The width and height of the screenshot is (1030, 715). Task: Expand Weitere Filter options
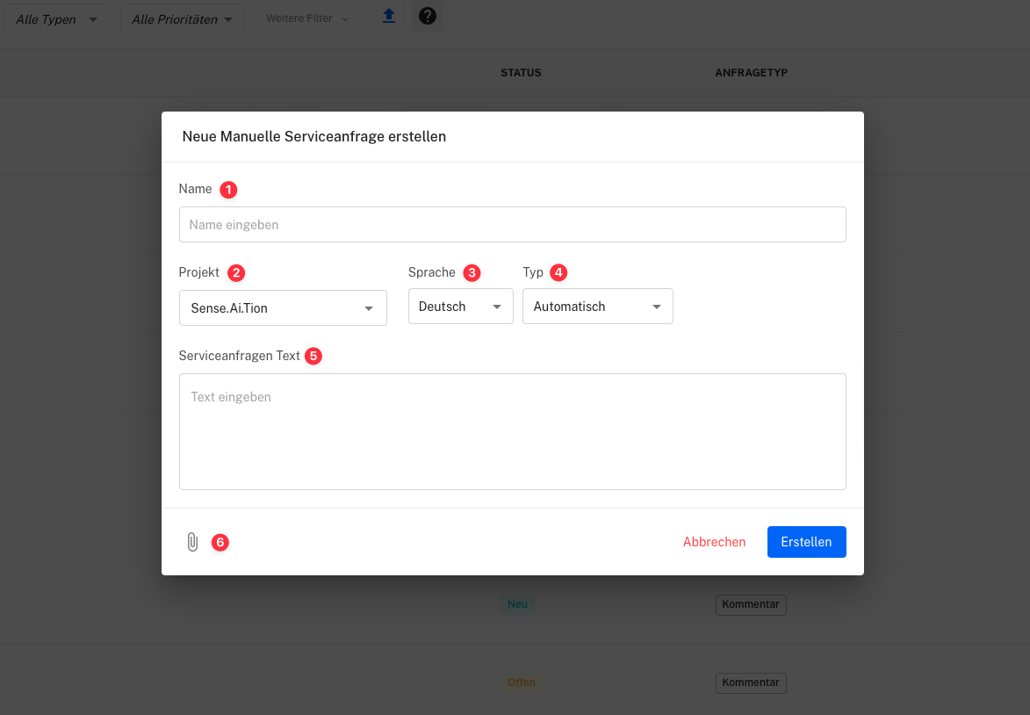pos(307,18)
